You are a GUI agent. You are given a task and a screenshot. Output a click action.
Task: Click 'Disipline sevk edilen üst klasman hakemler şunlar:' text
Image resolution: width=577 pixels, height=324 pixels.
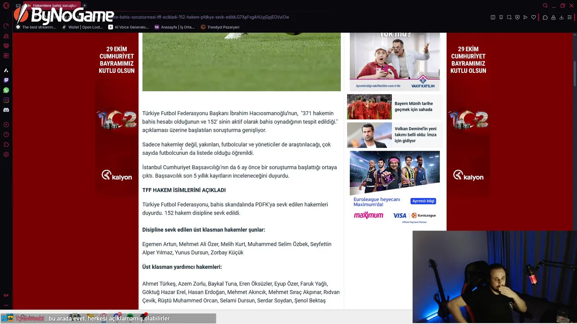[204, 230]
